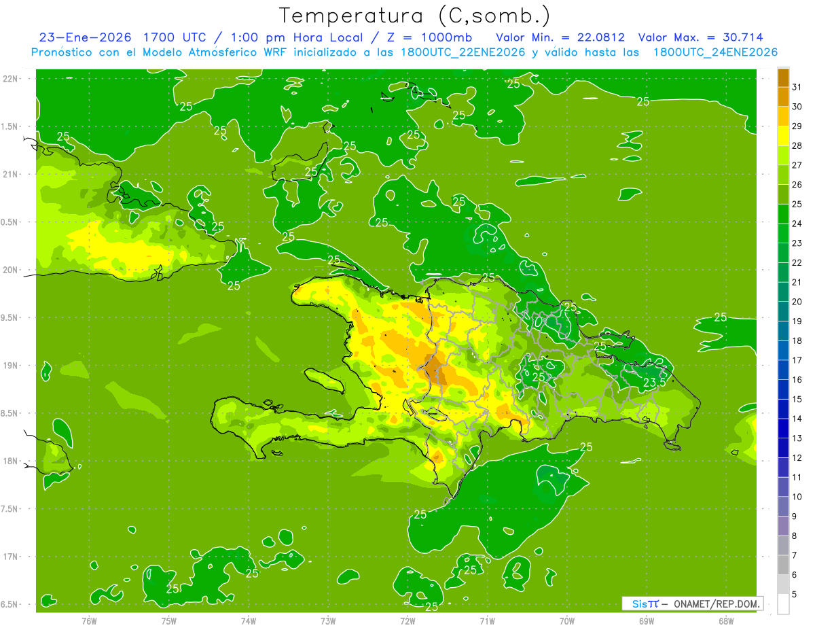This screenshot has width=815, height=630.
Task: Click the 'ONAMET/REP.DOM.' credit label
Action: click(x=716, y=603)
